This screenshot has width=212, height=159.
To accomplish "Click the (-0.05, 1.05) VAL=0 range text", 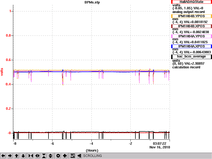I will [x=188, y=8].
